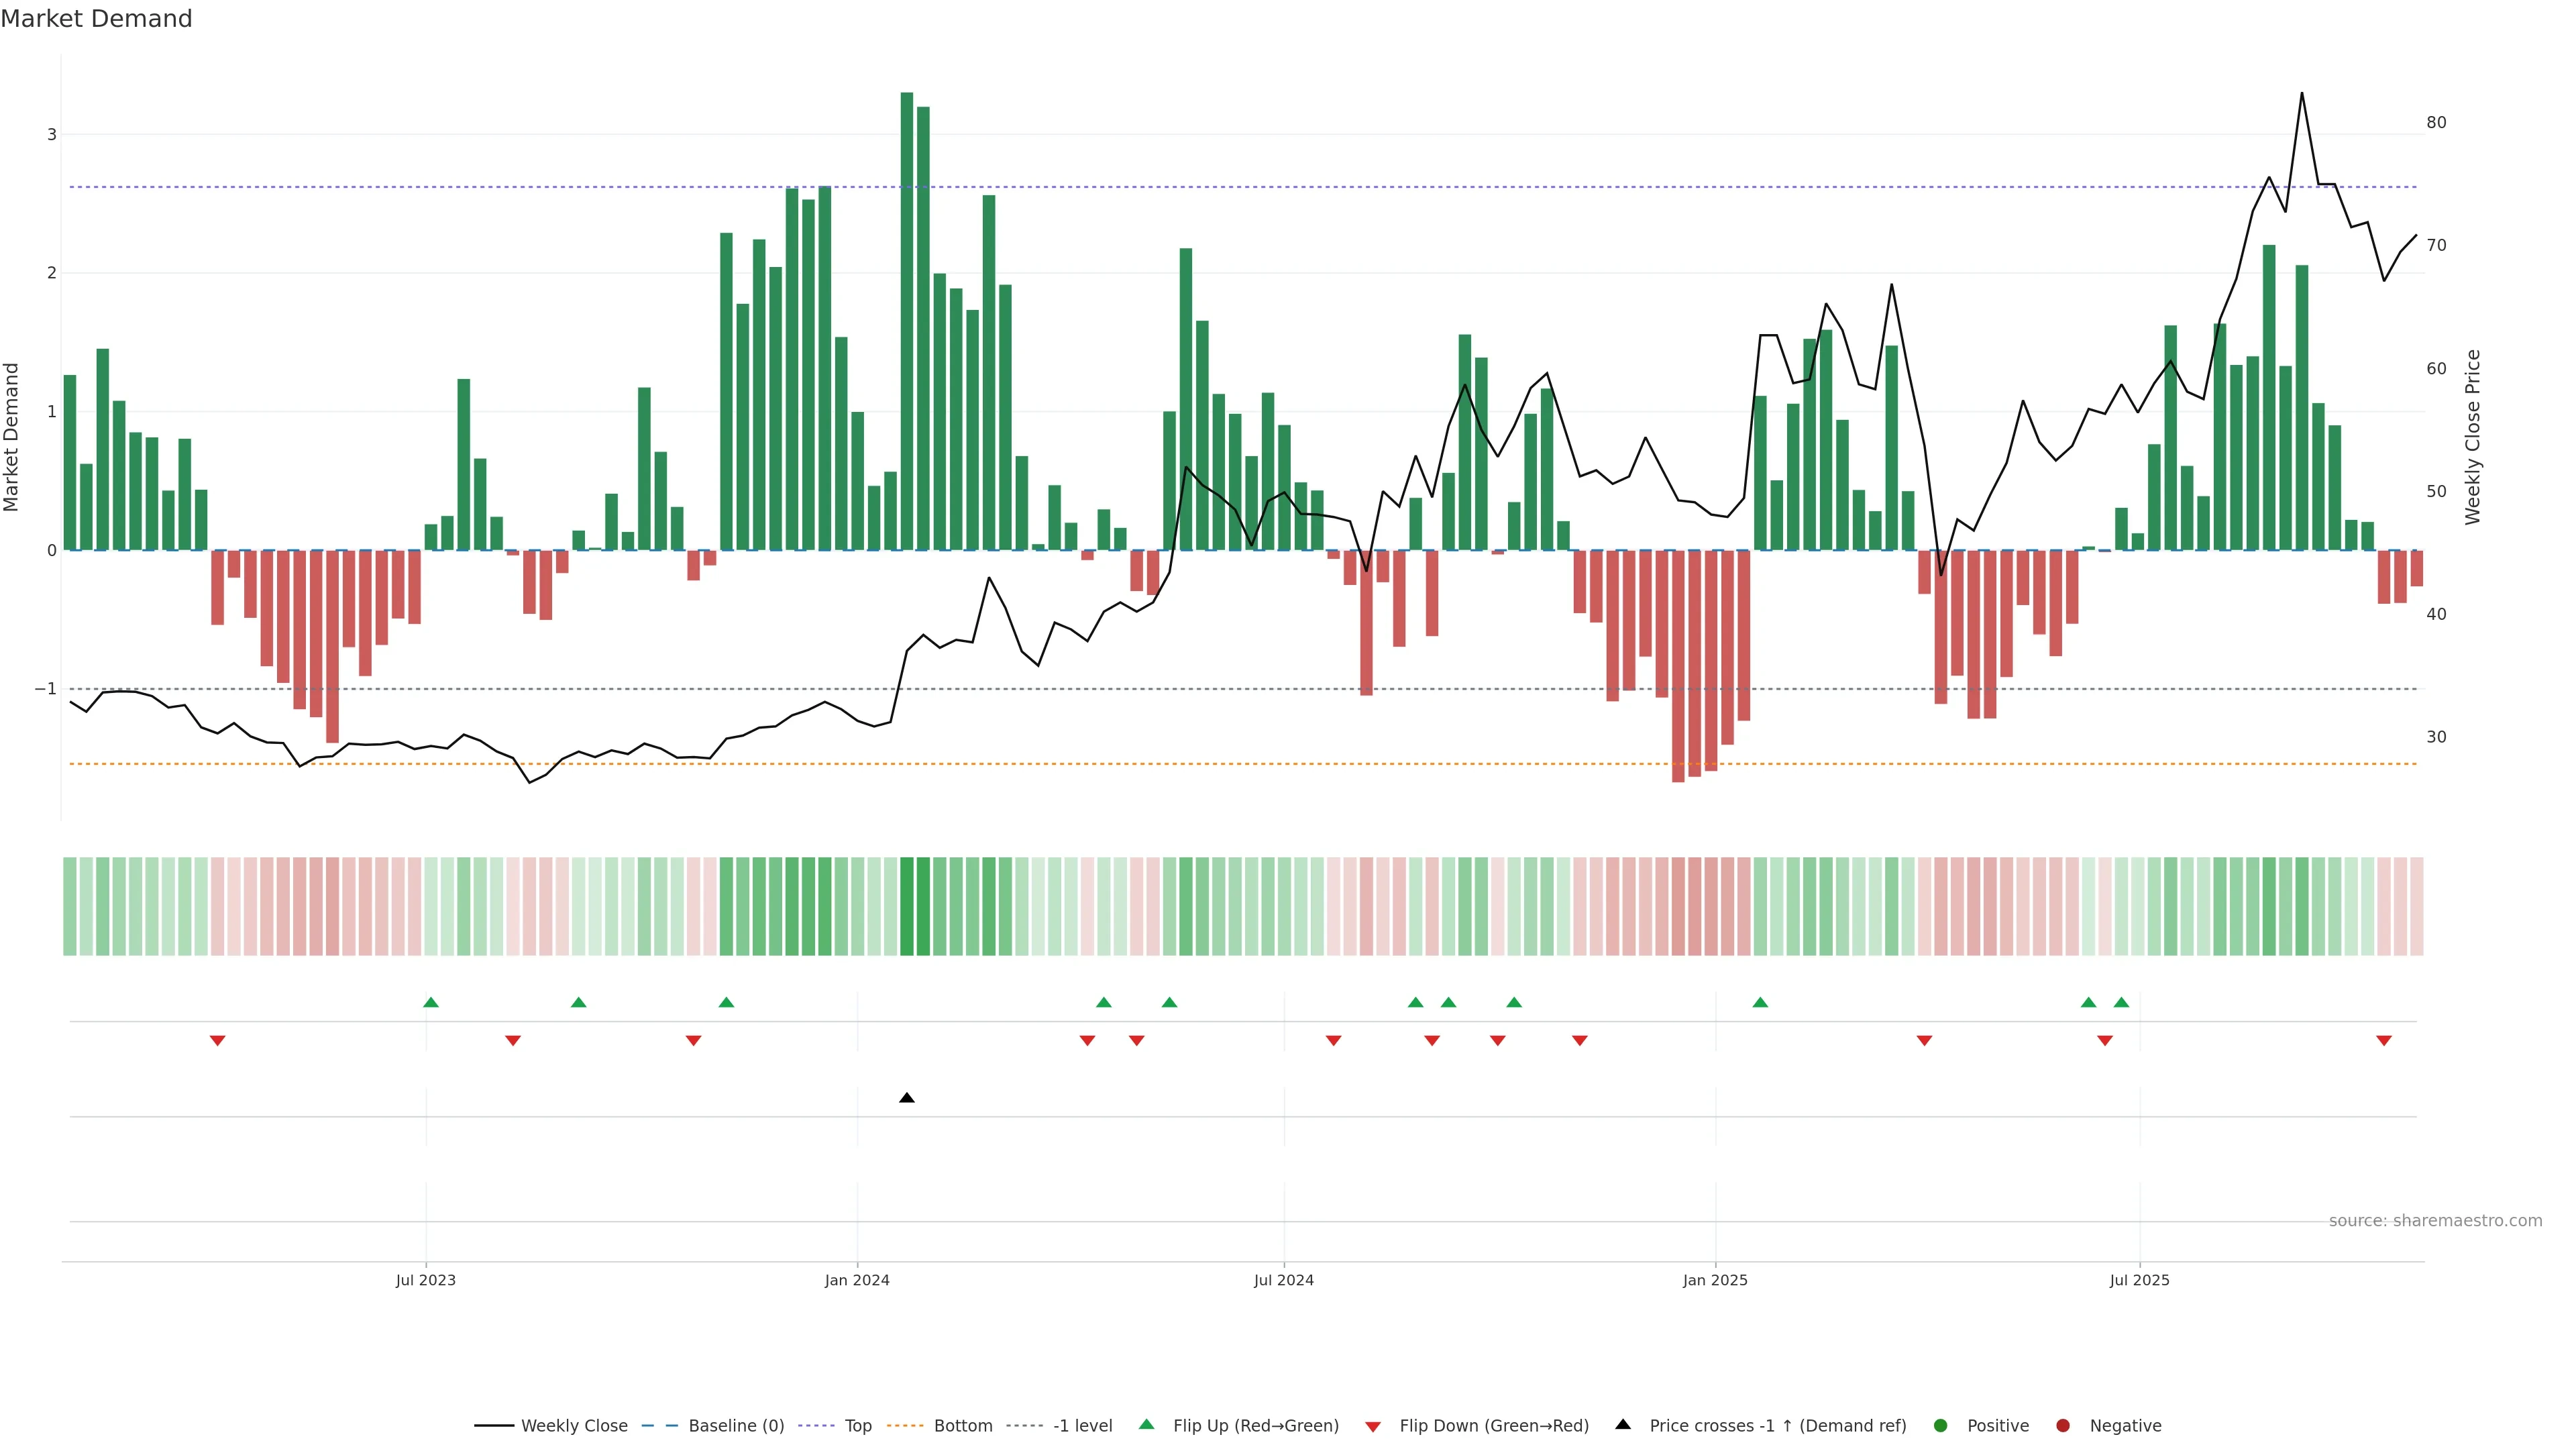The height and width of the screenshot is (1449, 2576).
Task: Click the Negative red circle legend icon
Action: (2063, 1426)
